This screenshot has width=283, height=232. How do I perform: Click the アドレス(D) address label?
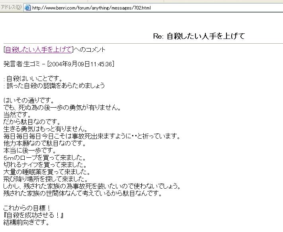[x=11, y=8]
